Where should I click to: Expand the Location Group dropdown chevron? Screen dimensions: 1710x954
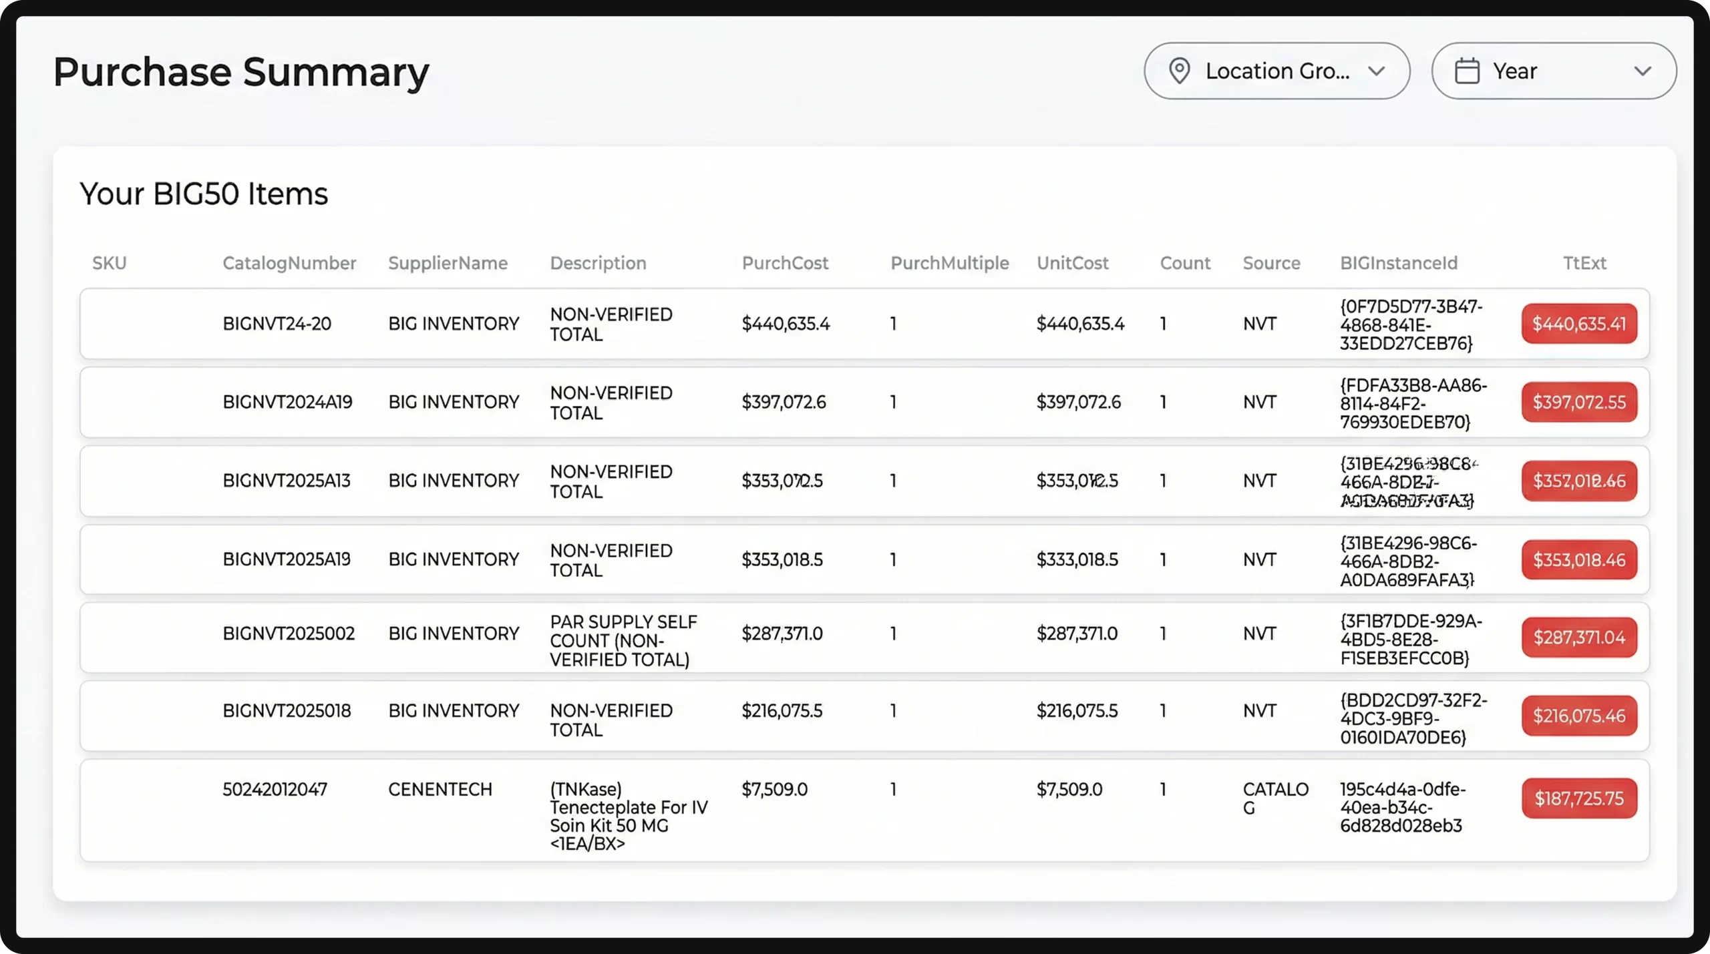tap(1376, 71)
